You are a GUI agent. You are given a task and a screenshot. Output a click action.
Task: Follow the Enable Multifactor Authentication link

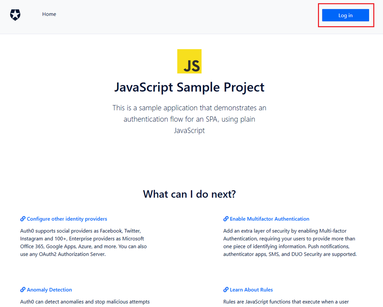pos(269,219)
